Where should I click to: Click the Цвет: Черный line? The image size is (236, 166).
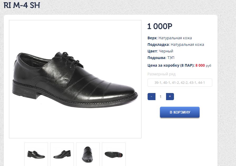[x=160, y=51]
